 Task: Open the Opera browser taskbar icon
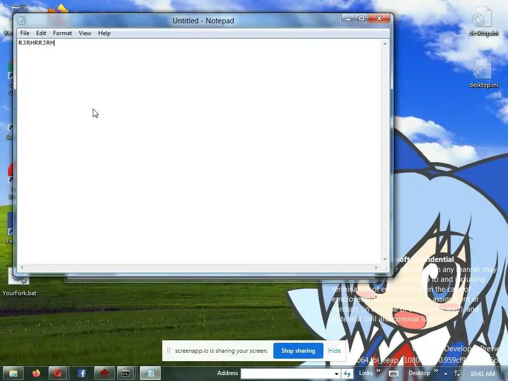click(58, 374)
